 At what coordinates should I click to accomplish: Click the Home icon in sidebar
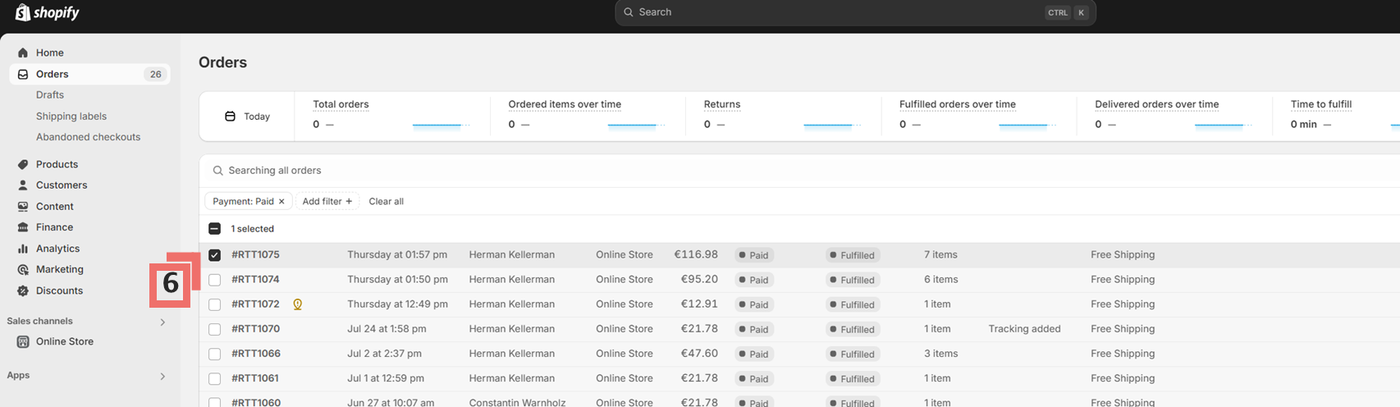[x=23, y=53]
